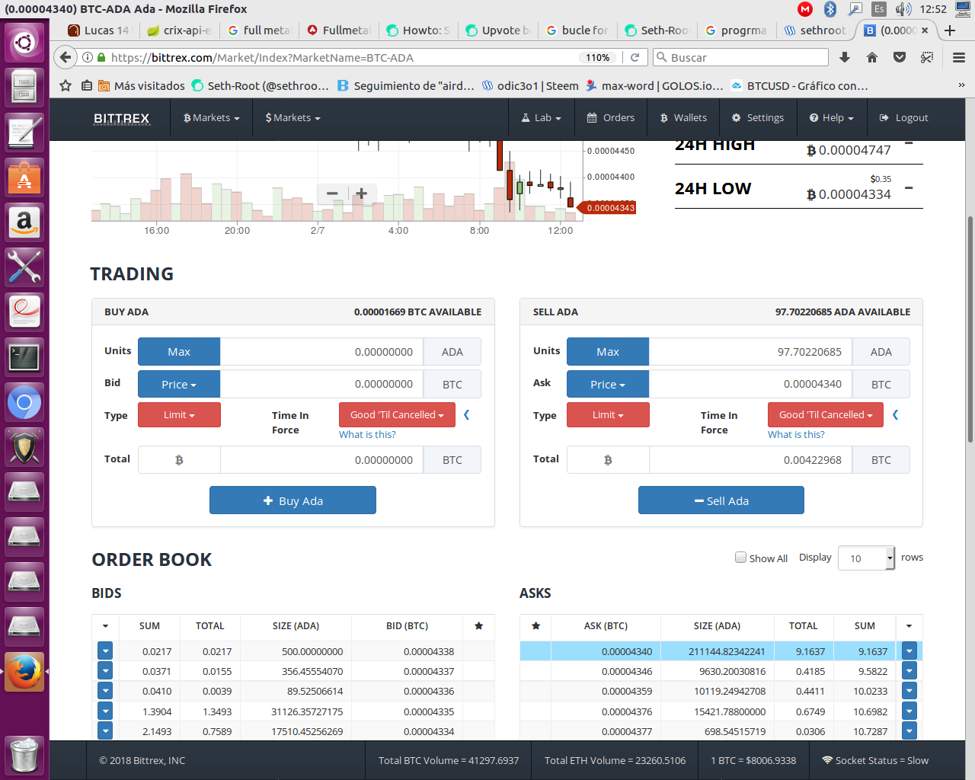
Task: Open Terminal from the dock
Action: (24, 357)
